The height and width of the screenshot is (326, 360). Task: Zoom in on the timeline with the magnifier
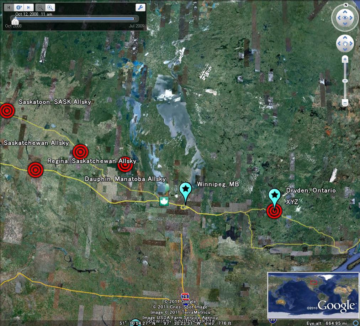click(x=50, y=7)
